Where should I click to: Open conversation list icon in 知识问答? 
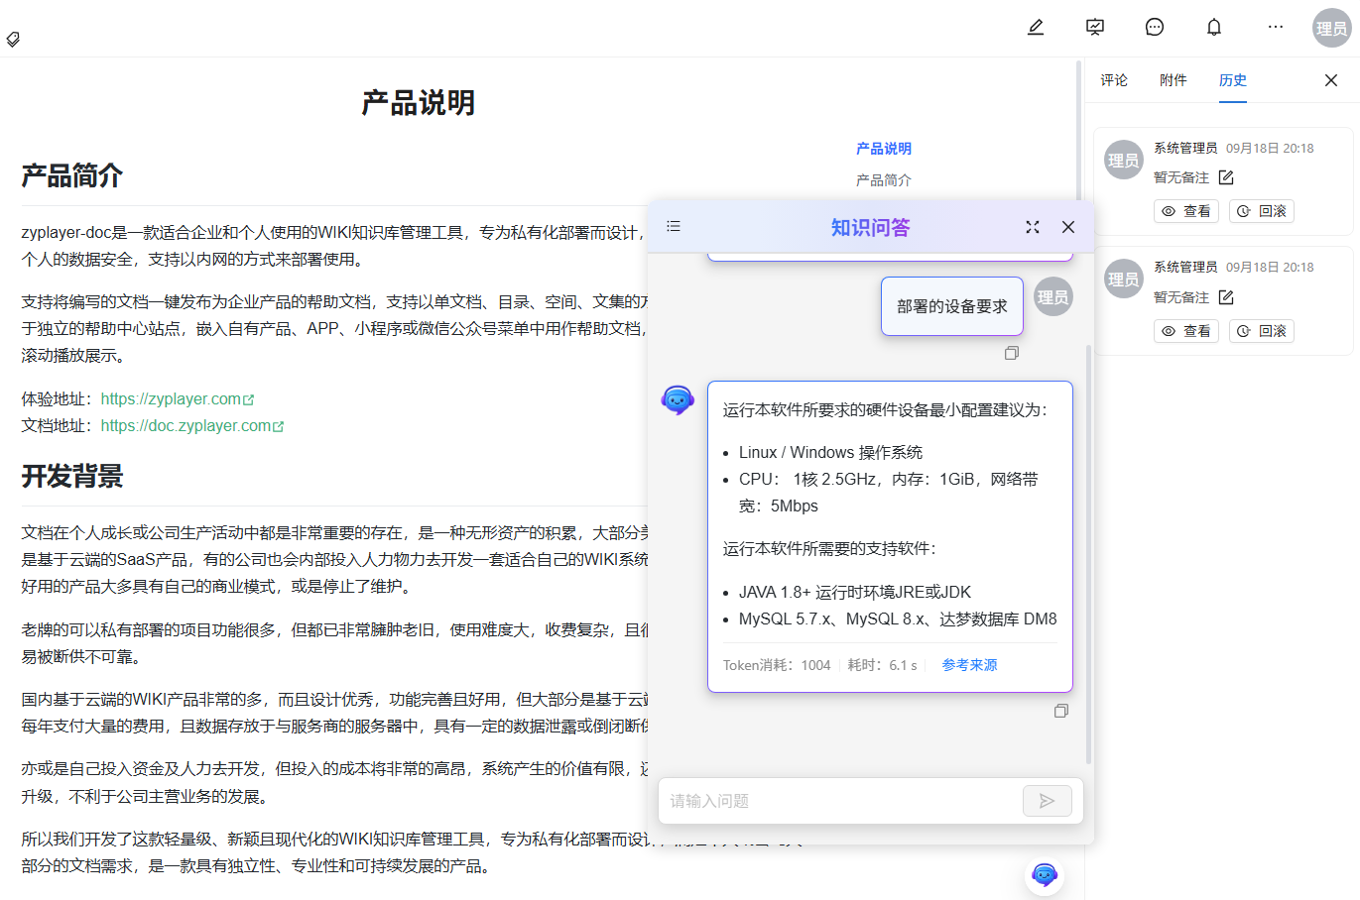(x=674, y=226)
